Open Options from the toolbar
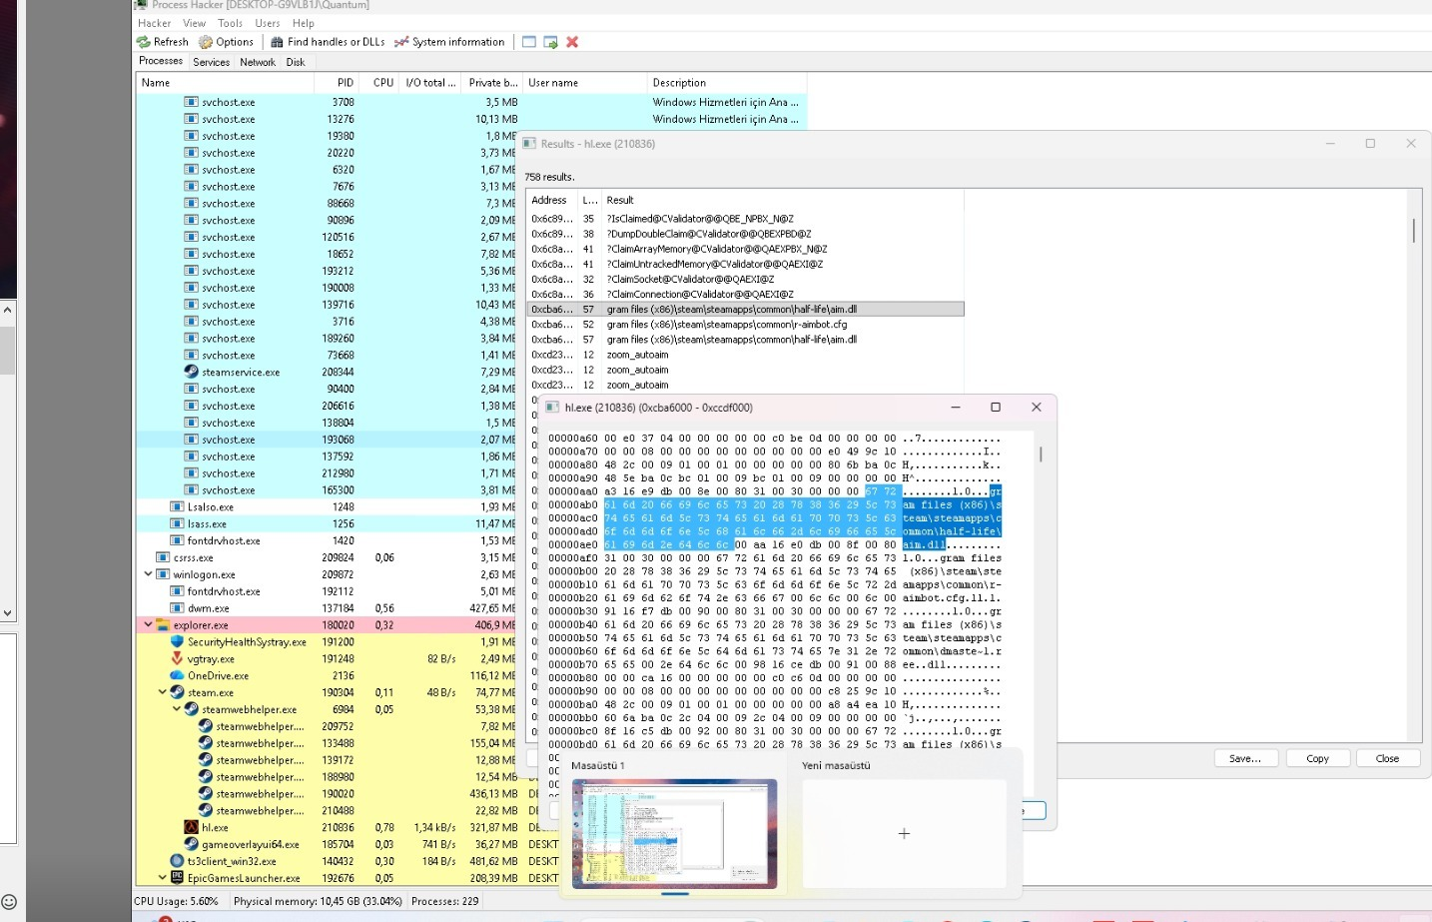The height and width of the screenshot is (922, 1432). pyautogui.click(x=227, y=42)
